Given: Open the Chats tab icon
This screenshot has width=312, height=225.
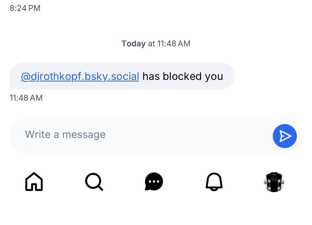Looking at the screenshot, I should (154, 182).
